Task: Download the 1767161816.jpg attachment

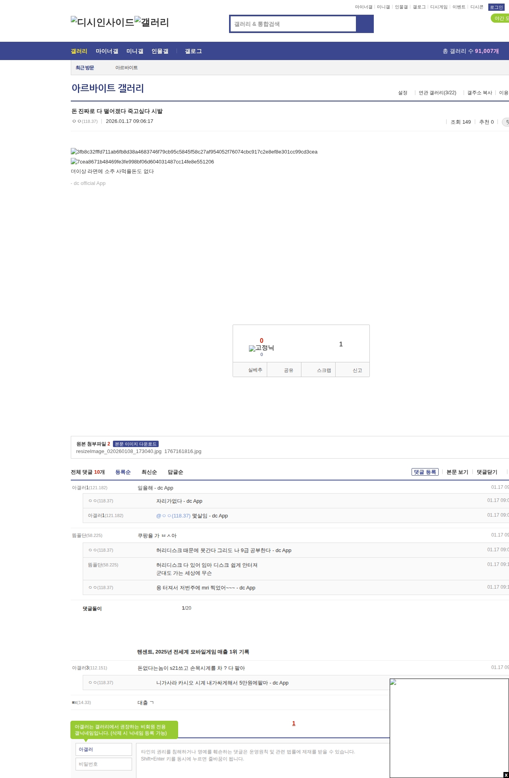Action: coord(183,451)
